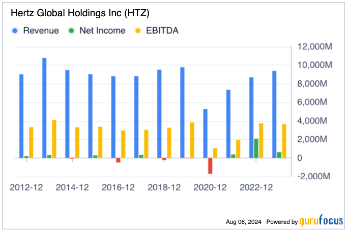Click the 2020-12 axis label
Image resolution: width=347 pixels, height=231 pixels.
point(210,187)
